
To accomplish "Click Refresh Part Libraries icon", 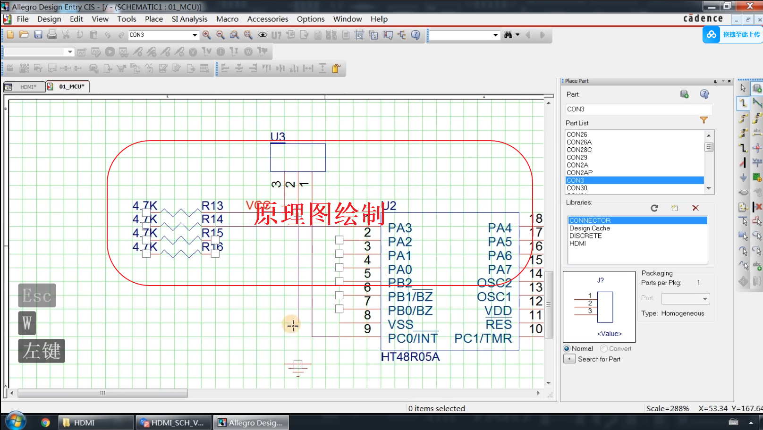I will point(654,208).
